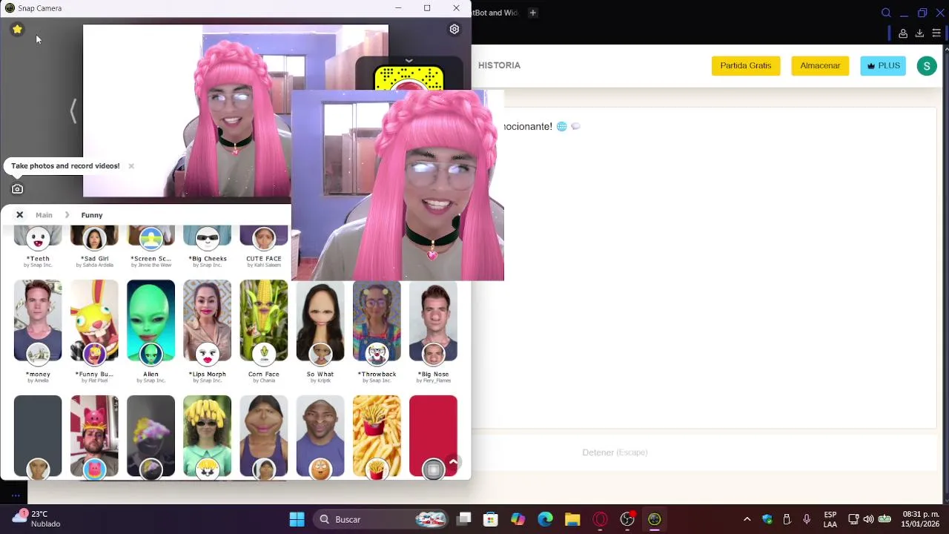Open the green S profile avatar
This screenshot has height=534, width=949.
(927, 66)
